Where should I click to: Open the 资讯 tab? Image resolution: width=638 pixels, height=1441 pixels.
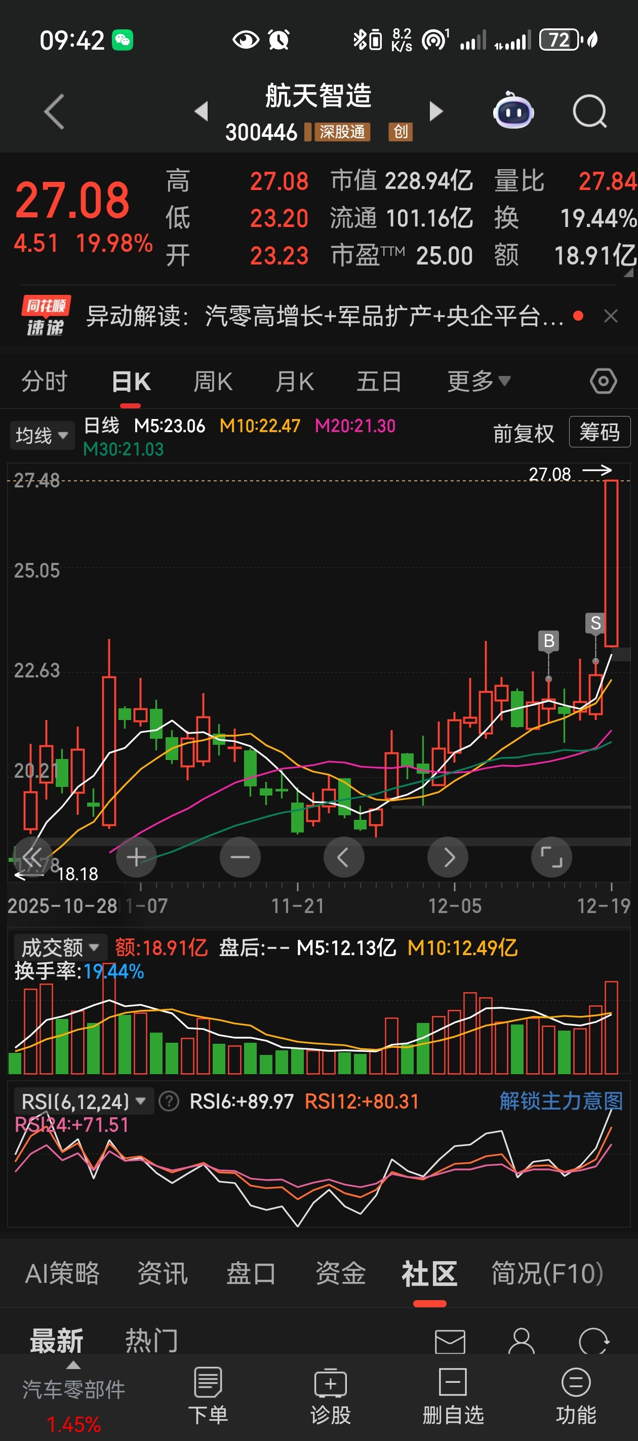tap(163, 1274)
